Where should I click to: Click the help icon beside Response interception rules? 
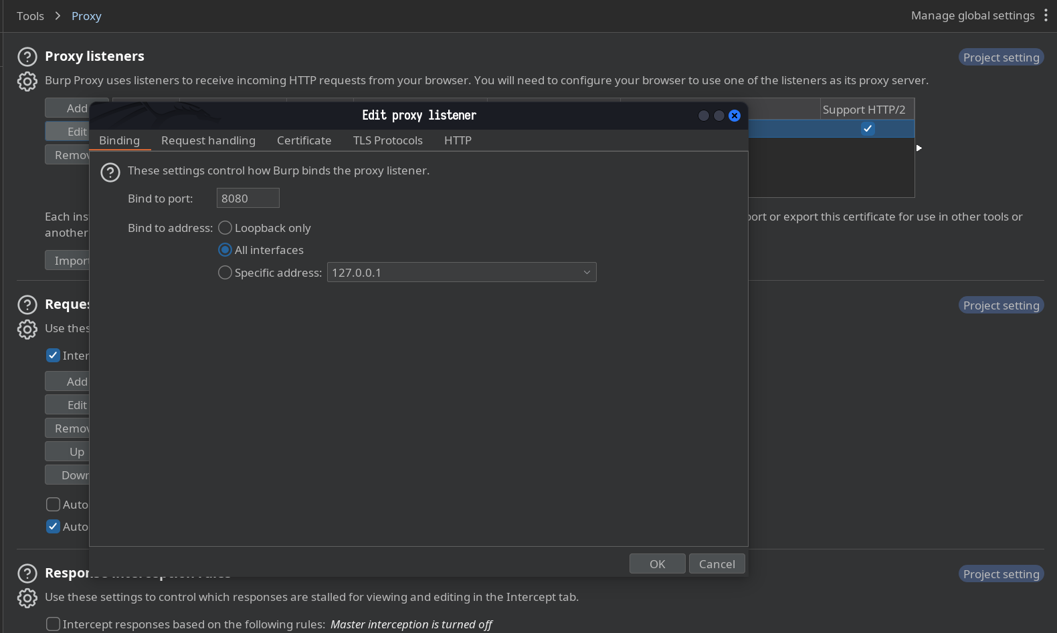point(27,574)
